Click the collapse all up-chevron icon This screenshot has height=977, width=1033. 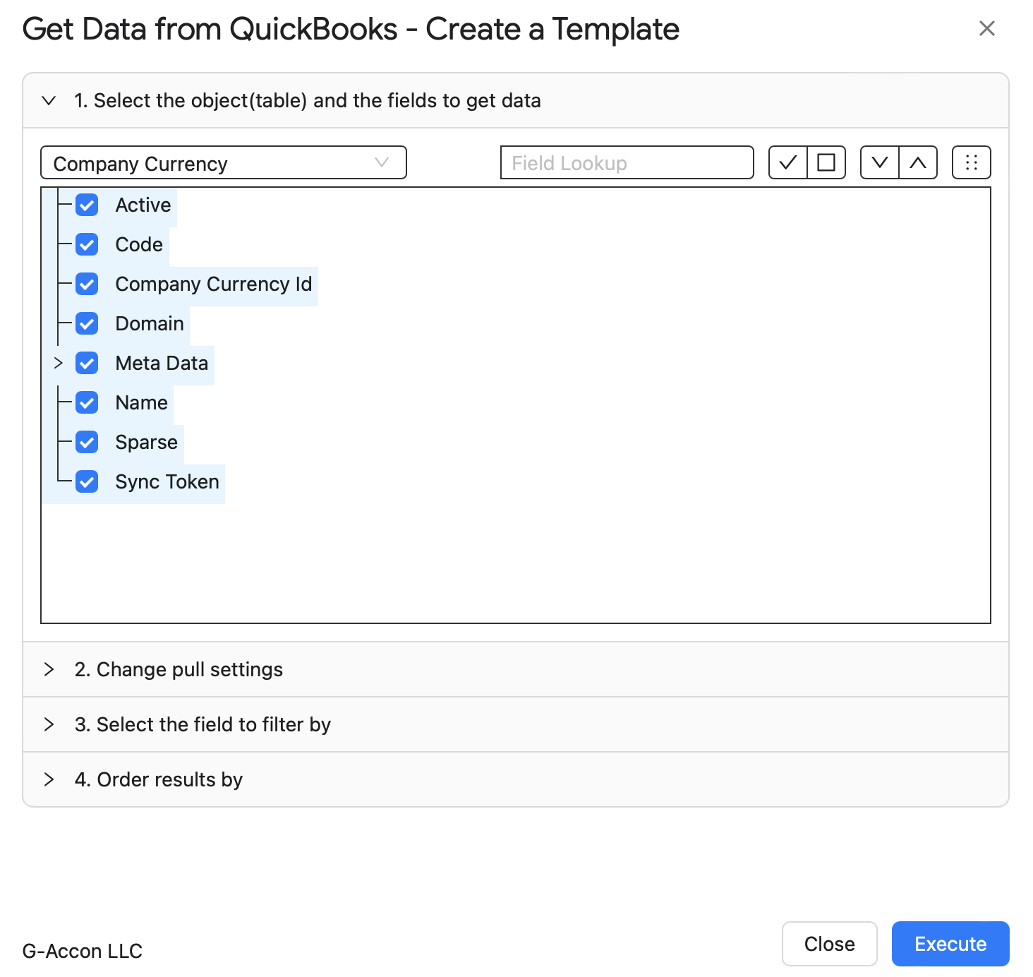918,163
